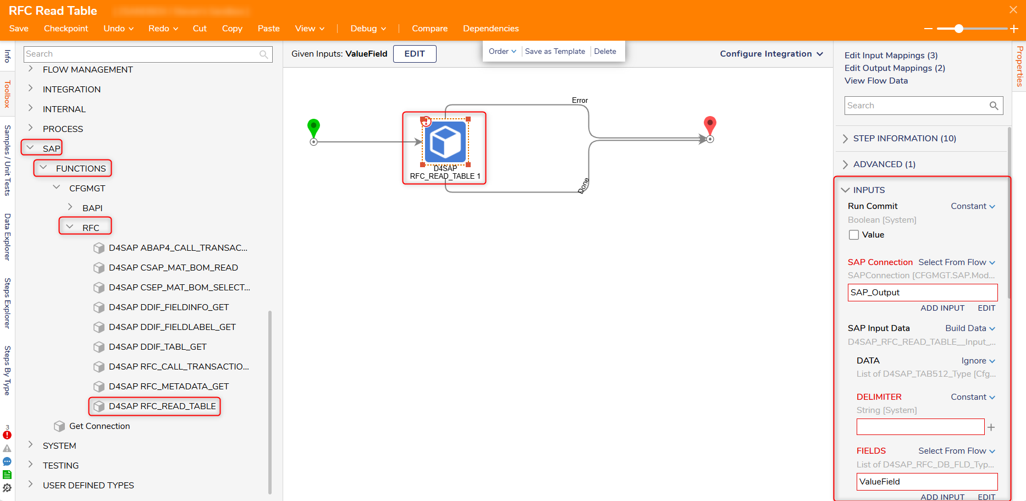Viewport: 1026px width, 501px height.
Task: Collapse the FUNCTIONS folder
Action: click(x=43, y=168)
